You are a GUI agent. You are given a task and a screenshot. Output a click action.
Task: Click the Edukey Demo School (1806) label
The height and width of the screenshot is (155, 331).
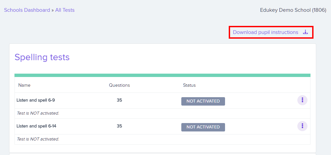coord(293,10)
